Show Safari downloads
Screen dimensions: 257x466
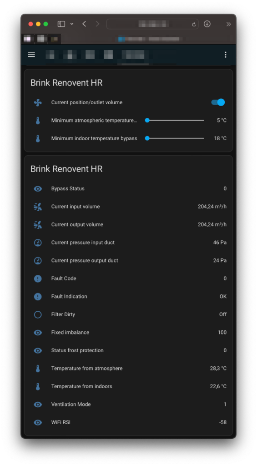[x=207, y=24]
